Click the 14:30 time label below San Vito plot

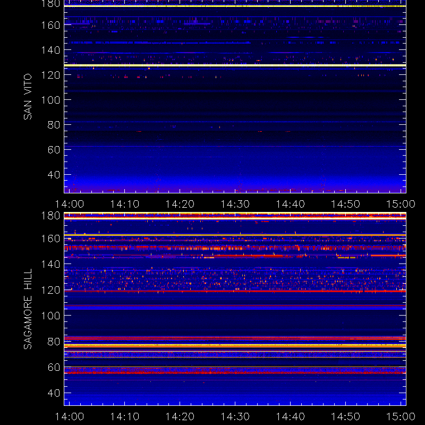235,204
